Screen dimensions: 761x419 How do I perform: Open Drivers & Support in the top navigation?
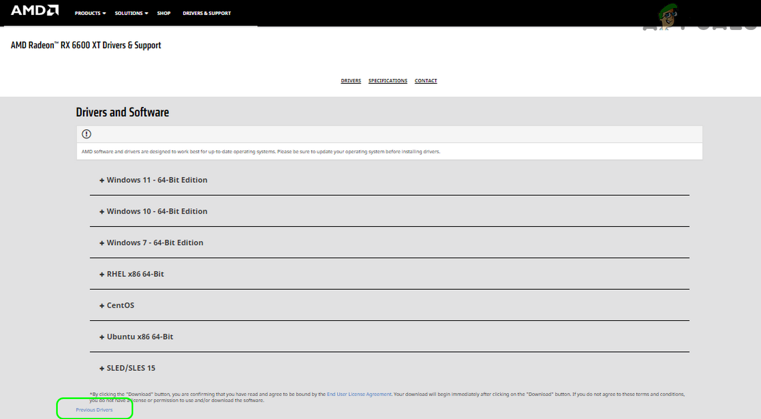(x=206, y=13)
